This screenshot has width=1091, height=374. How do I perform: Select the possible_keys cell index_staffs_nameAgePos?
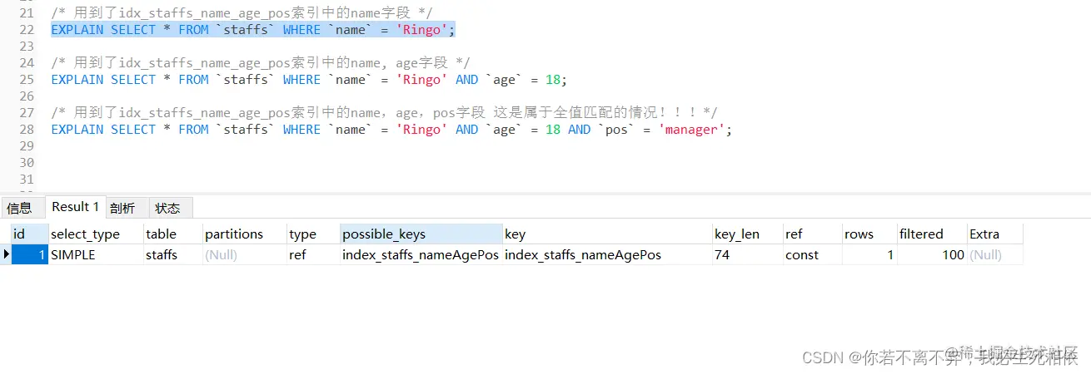pos(421,255)
